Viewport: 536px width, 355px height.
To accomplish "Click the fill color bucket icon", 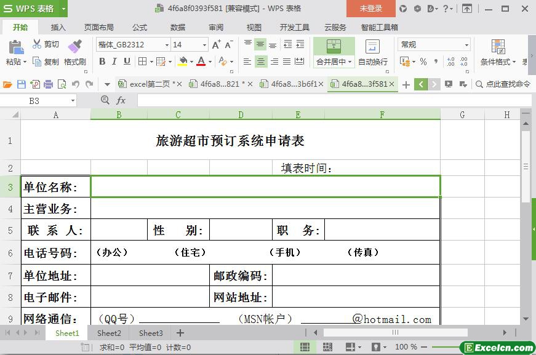I will point(183,62).
